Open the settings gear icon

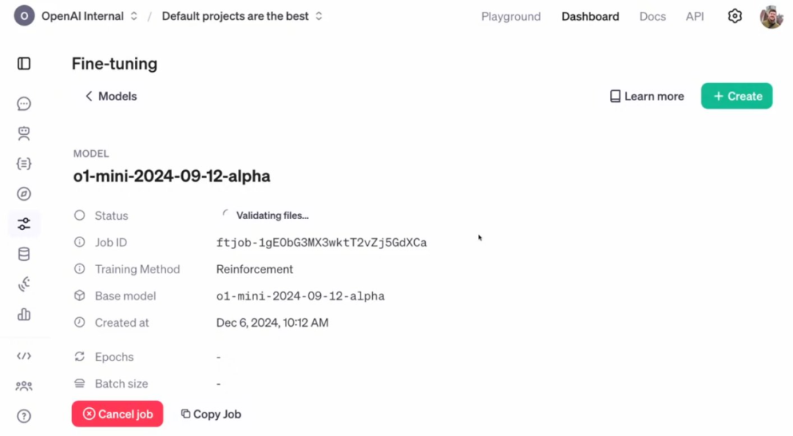click(735, 16)
